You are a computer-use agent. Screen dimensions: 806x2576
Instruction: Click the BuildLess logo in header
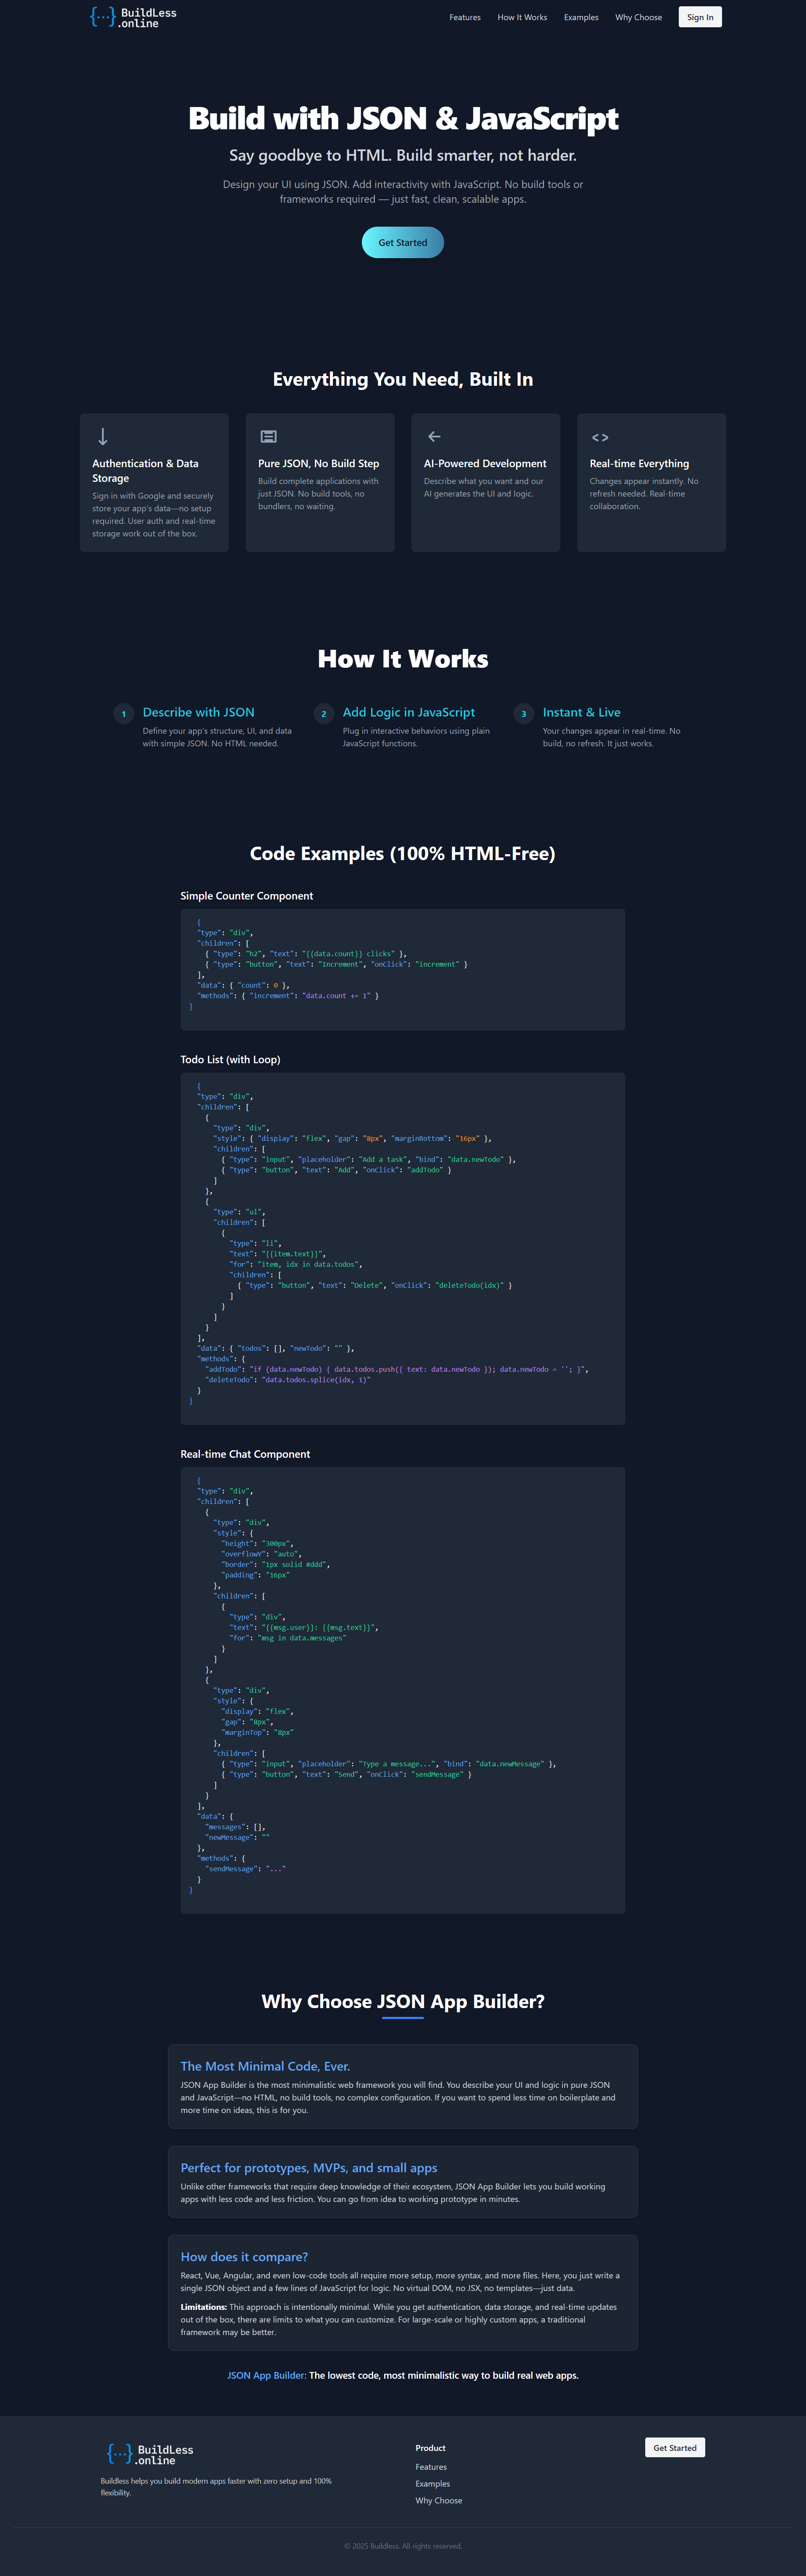(x=133, y=17)
